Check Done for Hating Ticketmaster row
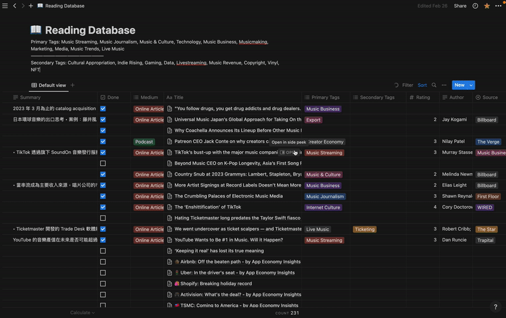 [103, 218]
